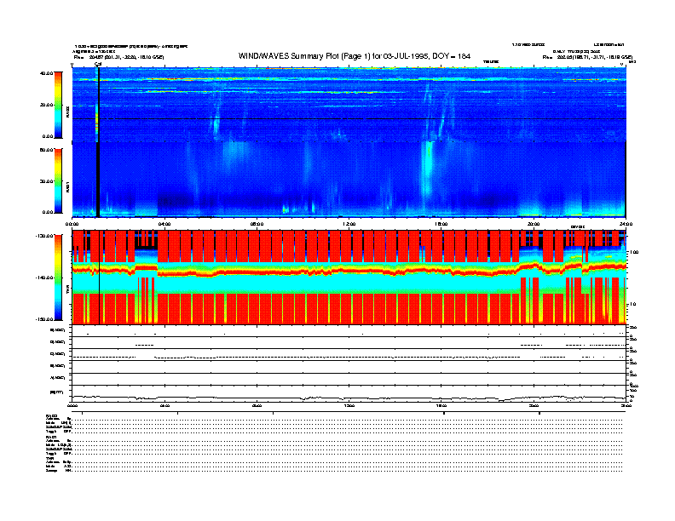Pick the RAD2 color scale bar
Image resolution: width=675 pixels, height=521 pixels.
pos(58,105)
